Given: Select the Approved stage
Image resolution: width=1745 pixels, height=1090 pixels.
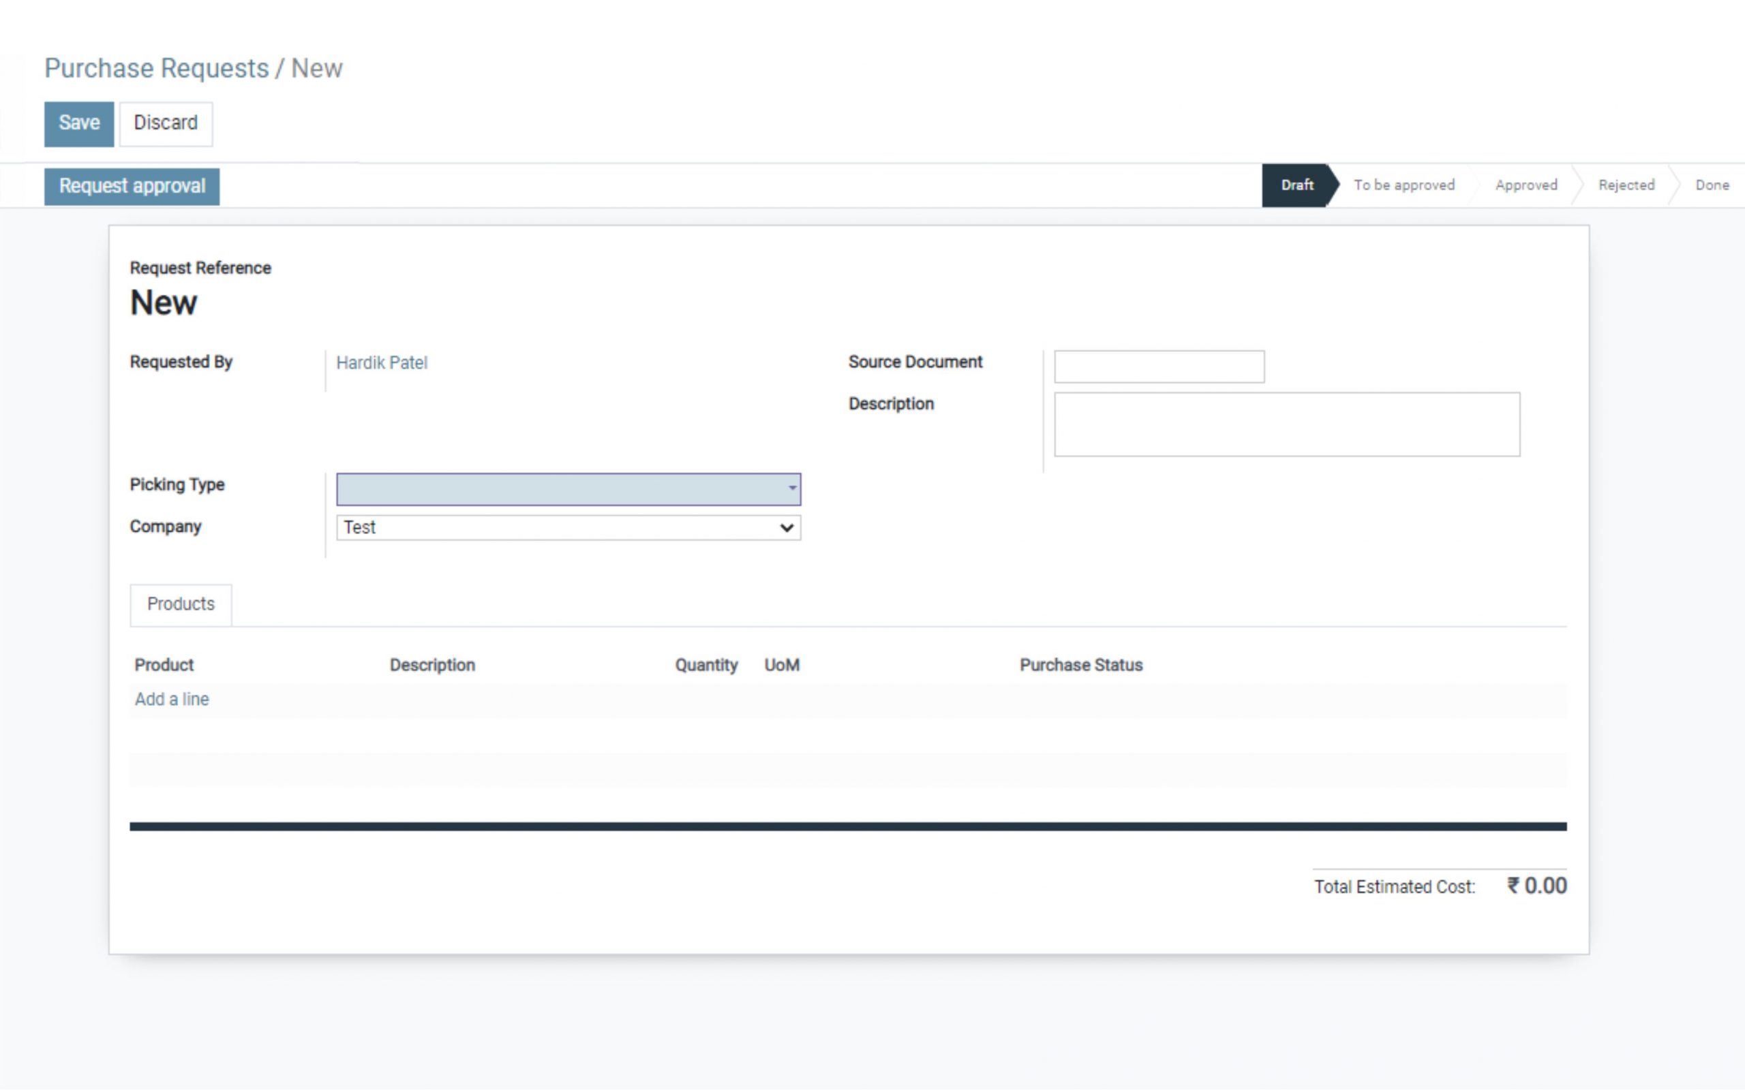Looking at the screenshot, I should point(1525,185).
